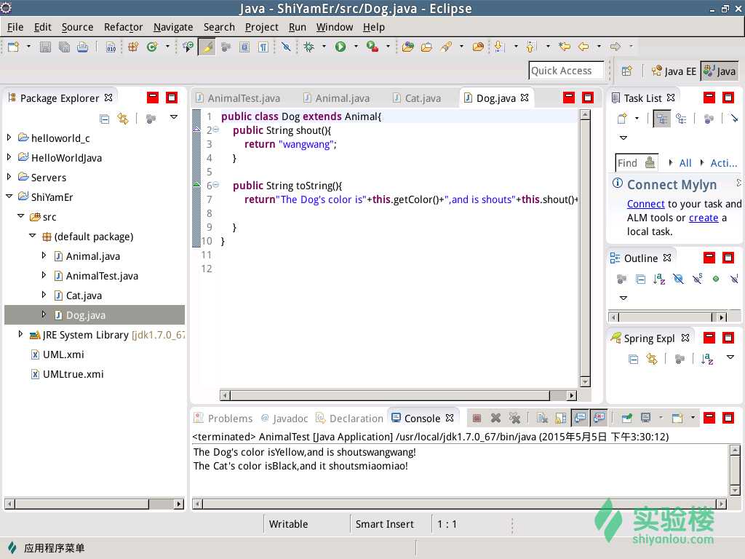Screen dimensions: 745x559
Task: Expand the HelloWorldJava project
Action: tap(9, 157)
